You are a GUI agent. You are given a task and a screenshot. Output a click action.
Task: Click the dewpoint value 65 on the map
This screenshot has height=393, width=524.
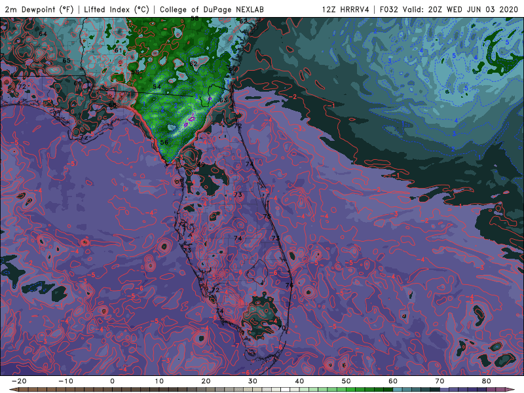[67, 60]
